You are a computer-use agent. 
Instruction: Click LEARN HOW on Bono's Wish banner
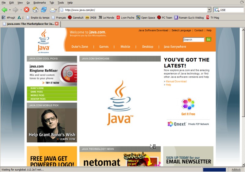66,139
